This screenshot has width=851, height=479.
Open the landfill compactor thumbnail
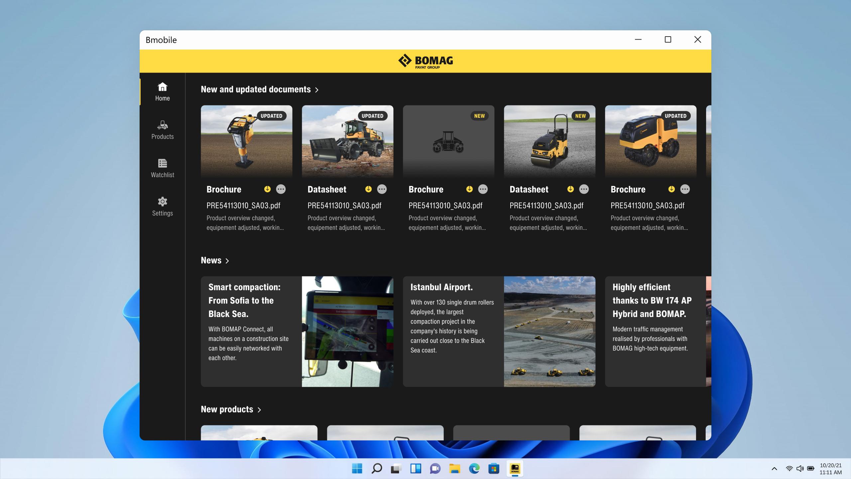pos(347,142)
